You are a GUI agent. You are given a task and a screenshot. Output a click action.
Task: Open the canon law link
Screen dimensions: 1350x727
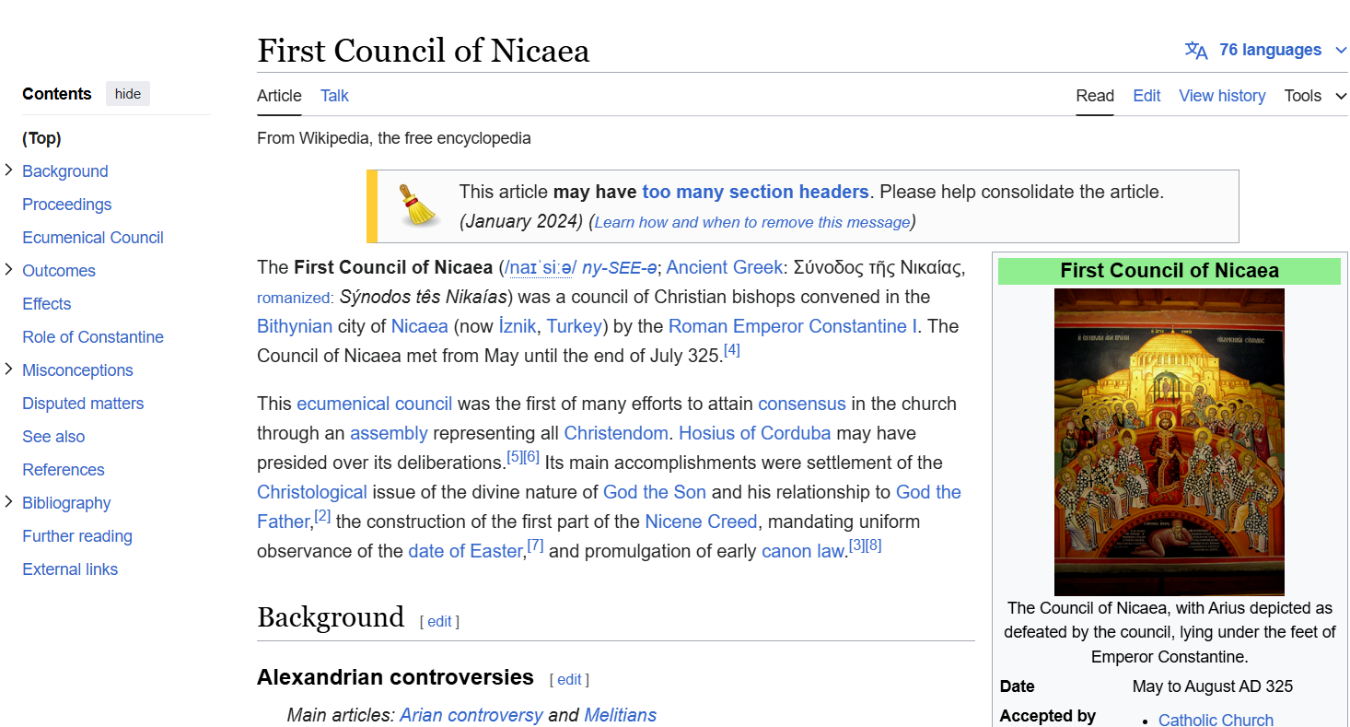803,551
